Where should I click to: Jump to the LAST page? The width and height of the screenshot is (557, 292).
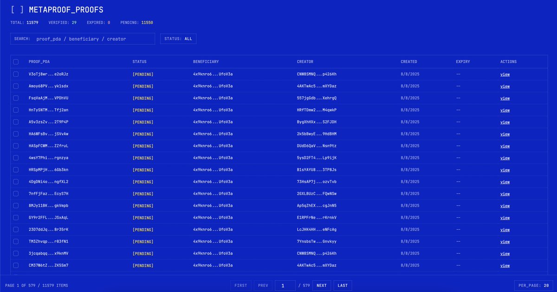342,285
